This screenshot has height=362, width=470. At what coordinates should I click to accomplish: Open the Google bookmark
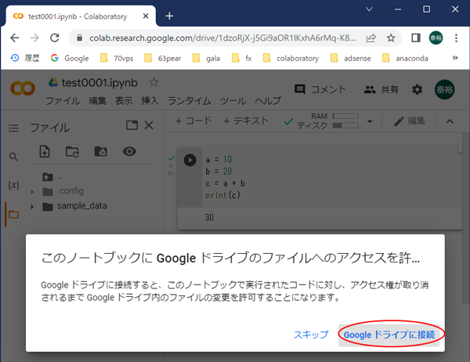click(x=70, y=58)
